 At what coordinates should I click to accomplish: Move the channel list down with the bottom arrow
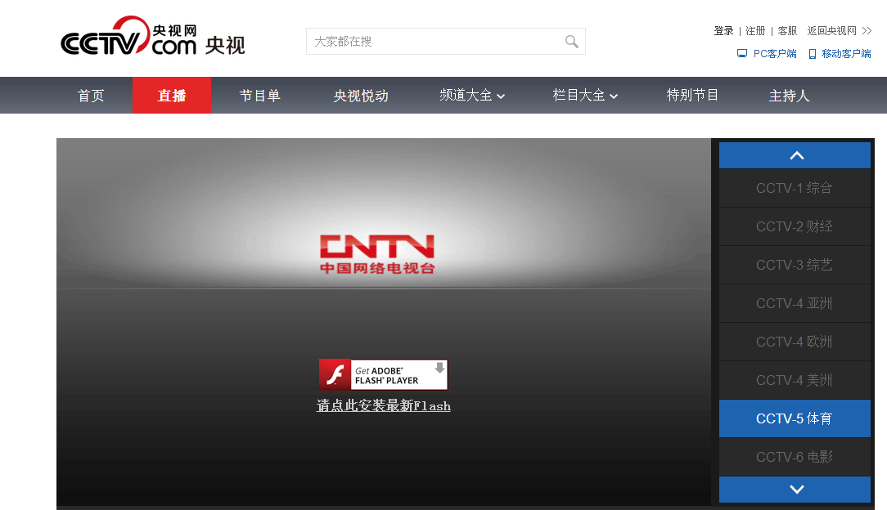[795, 489]
